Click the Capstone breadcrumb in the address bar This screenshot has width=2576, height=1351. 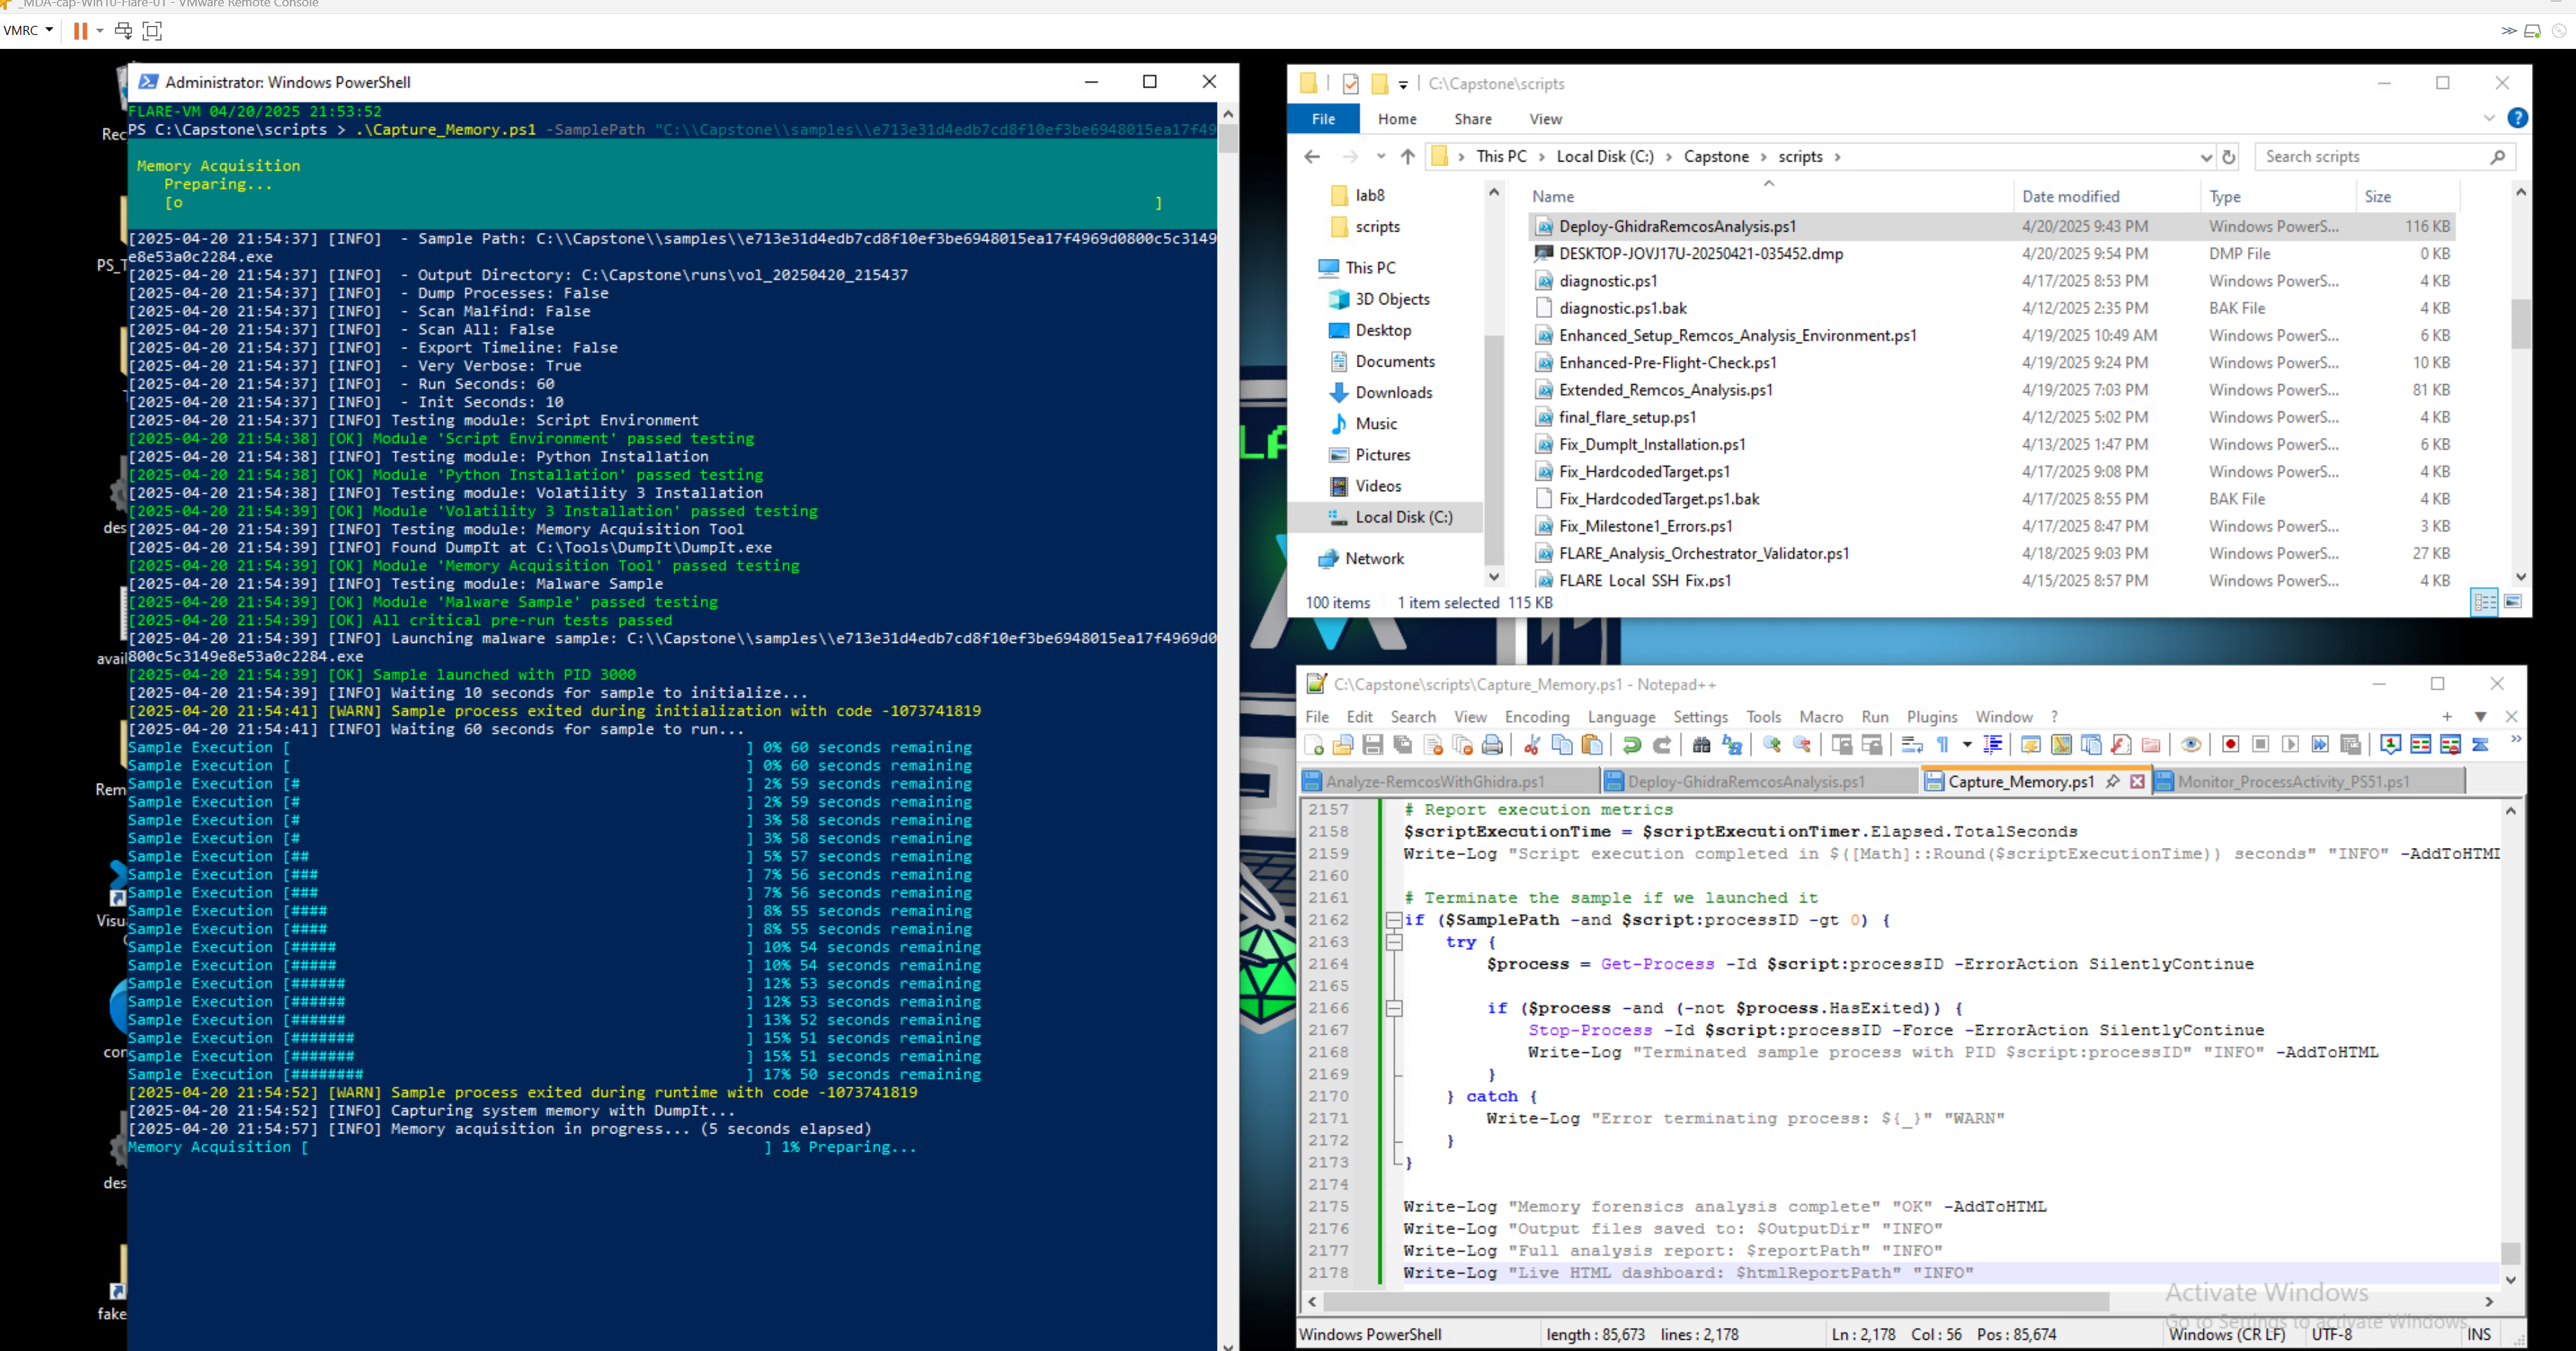1716,157
